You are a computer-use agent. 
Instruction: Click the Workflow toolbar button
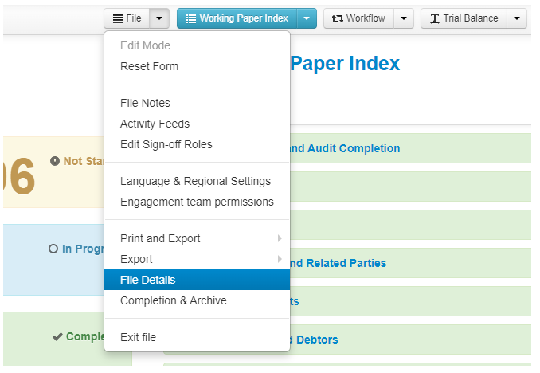pyautogui.click(x=358, y=18)
